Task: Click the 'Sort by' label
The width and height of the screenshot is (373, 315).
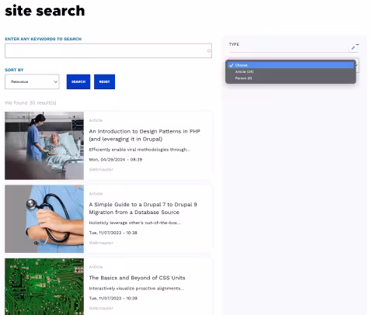Action: pyautogui.click(x=14, y=70)
